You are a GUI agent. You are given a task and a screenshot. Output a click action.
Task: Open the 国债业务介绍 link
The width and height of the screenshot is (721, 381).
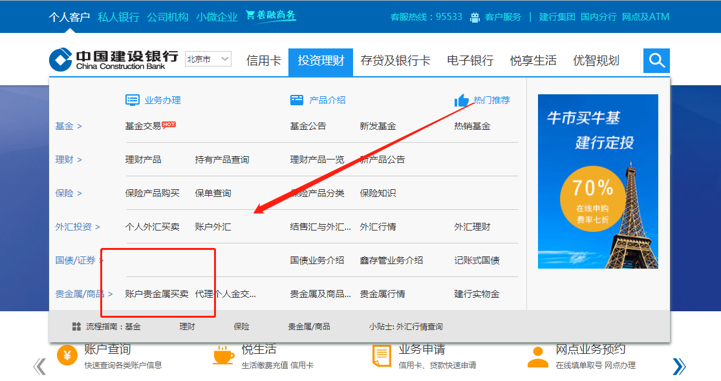click(x=317, y=260)
